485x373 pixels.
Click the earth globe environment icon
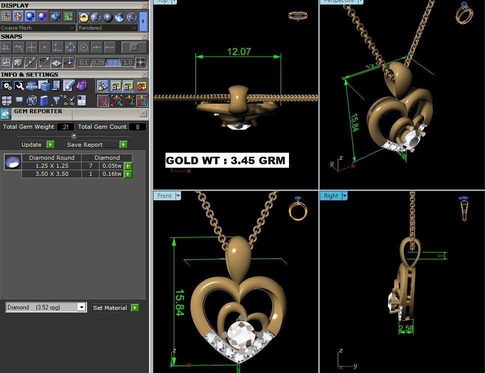tap(55, 16)
